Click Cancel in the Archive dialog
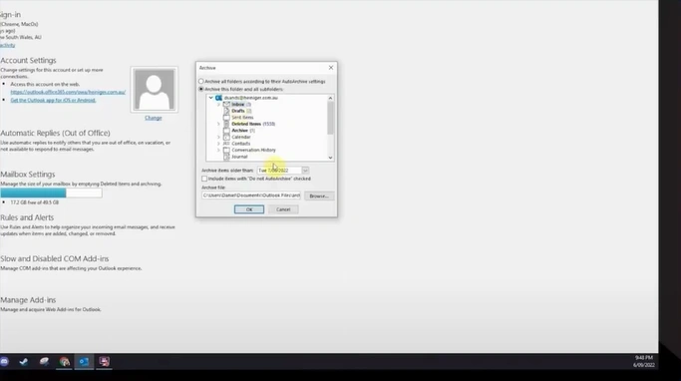The height and width of the screenshot is (381, 681). 283,209
